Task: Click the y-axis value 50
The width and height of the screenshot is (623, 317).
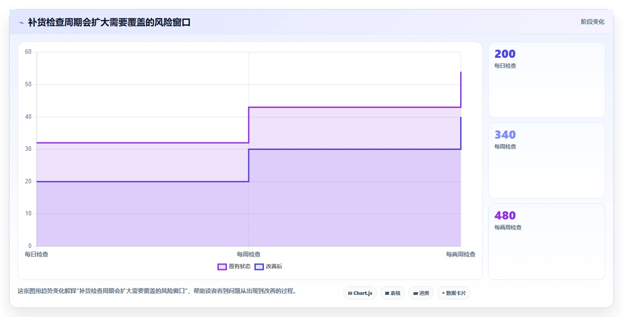Action: [28, 84]
